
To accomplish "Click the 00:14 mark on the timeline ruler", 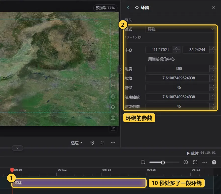I will 106,170.
